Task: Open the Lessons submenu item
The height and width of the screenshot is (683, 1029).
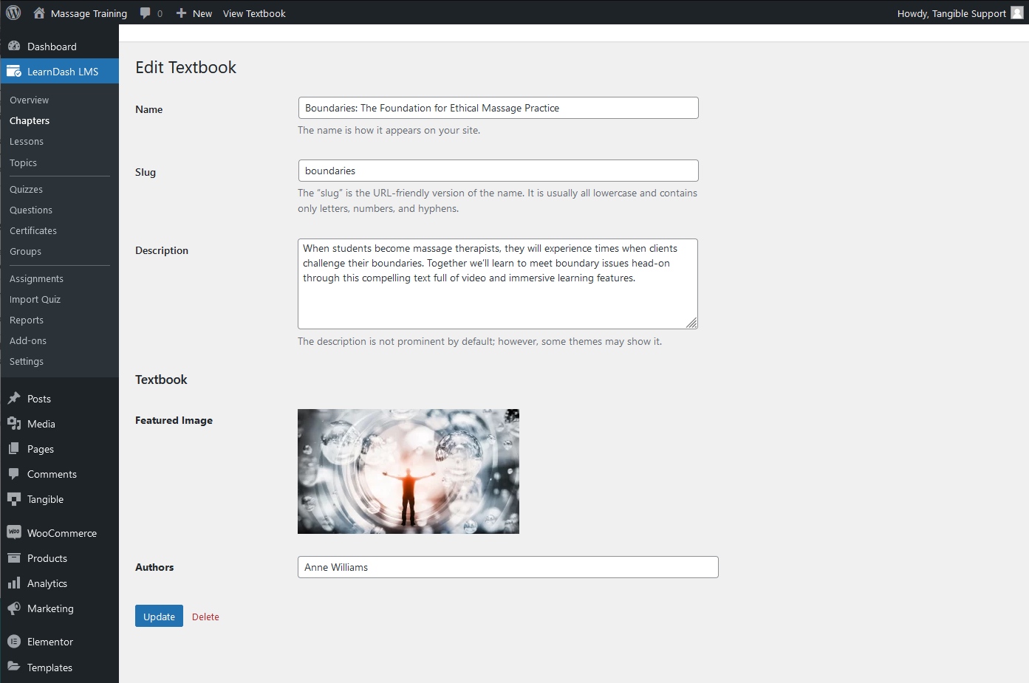Action: pyautogui.click(x=27, y=142)
